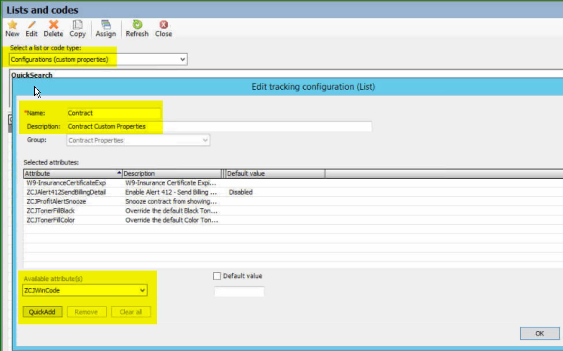
Task: Click the 'Override the default Color Ton...' description
Action: [171, 220]
